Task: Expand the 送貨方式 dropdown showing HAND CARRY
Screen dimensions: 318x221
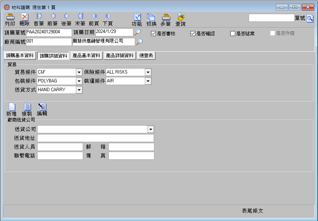Action: (x=79, y=90)
